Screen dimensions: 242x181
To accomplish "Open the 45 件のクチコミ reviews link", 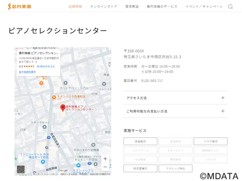I will coord(46,66).
